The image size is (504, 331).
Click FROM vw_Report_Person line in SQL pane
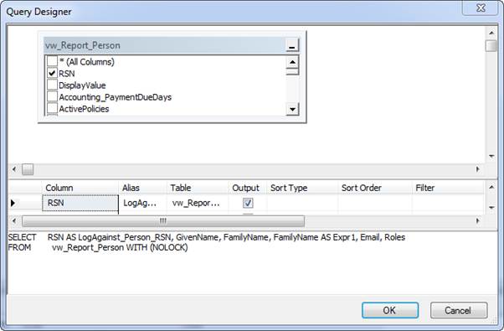98,248
